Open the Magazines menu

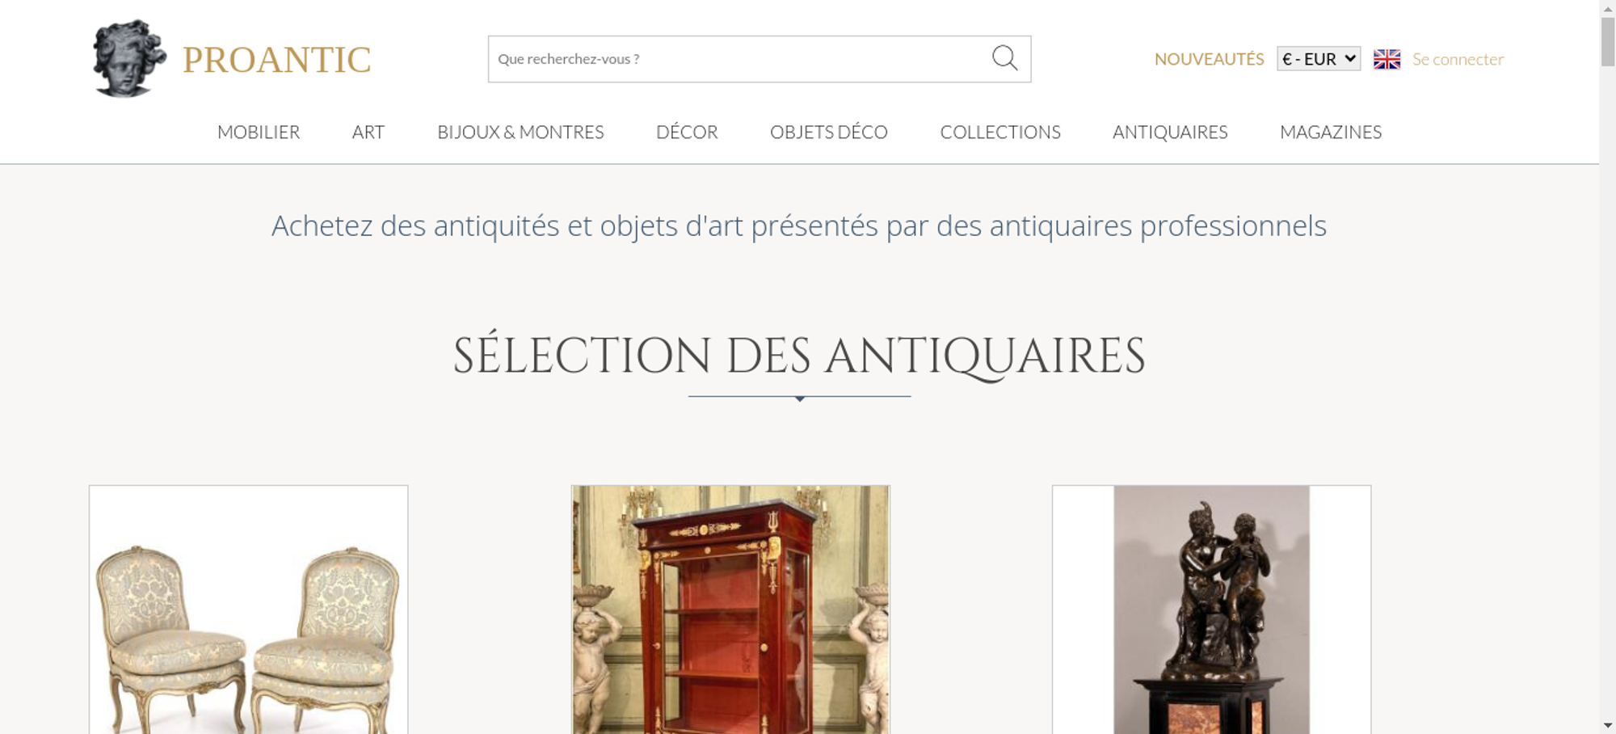pos(1331,132)
